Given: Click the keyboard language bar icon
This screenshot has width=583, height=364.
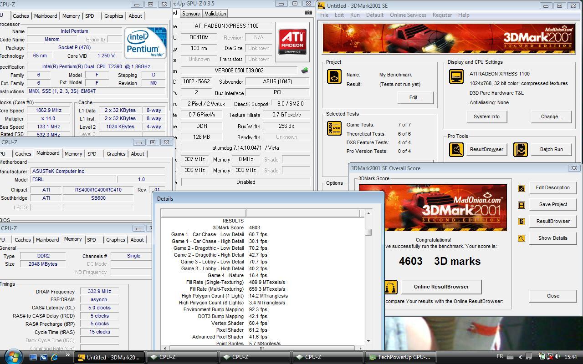Looking at the screenshot, I should pyautogui.click(x=510, y=357).
